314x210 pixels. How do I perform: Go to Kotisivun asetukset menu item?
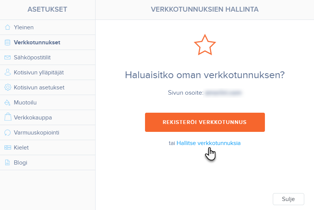click(x=39, y=88)
